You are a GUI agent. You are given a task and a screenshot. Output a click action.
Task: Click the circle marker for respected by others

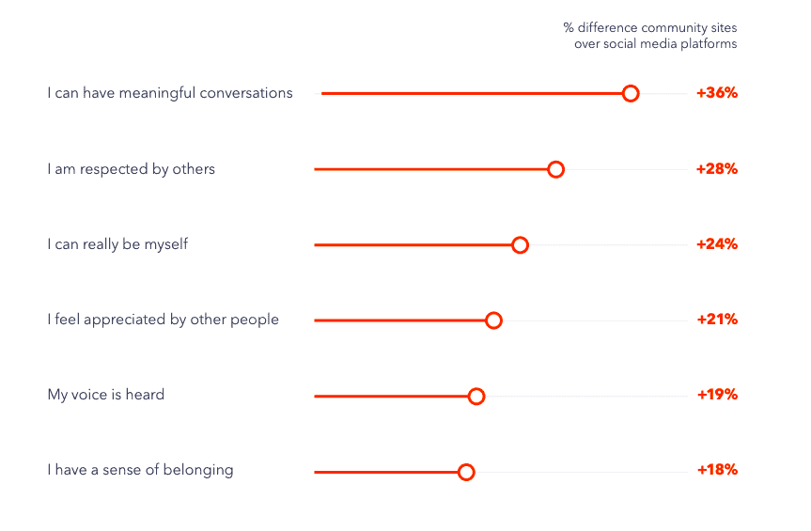[x=555, y=169]
